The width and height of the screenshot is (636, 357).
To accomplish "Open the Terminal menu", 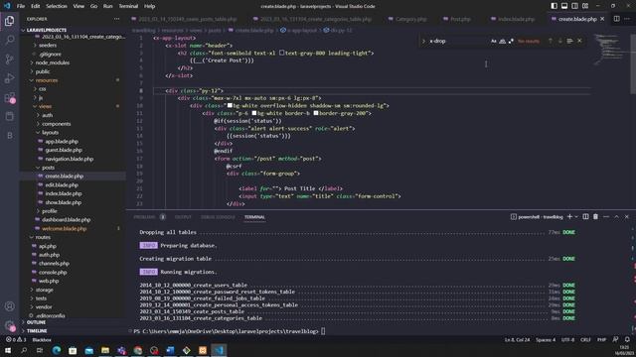I will [x=128, y=6].
